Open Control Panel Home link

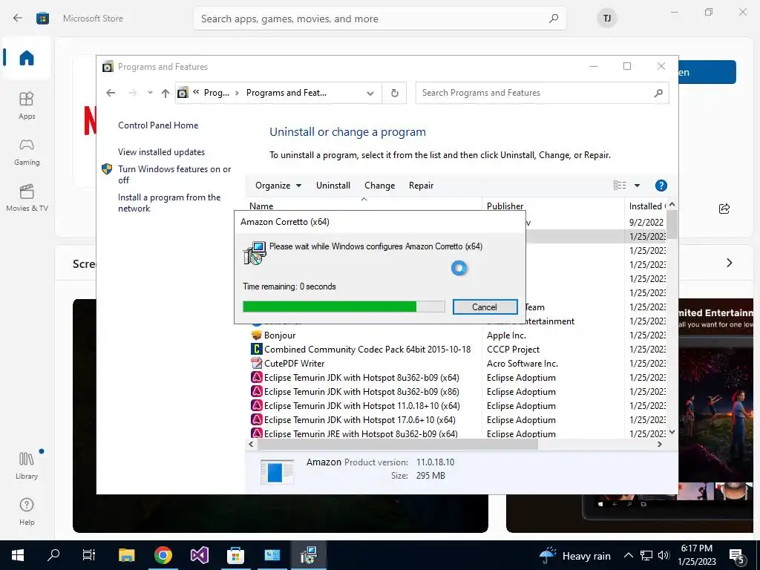click(158, 125)
